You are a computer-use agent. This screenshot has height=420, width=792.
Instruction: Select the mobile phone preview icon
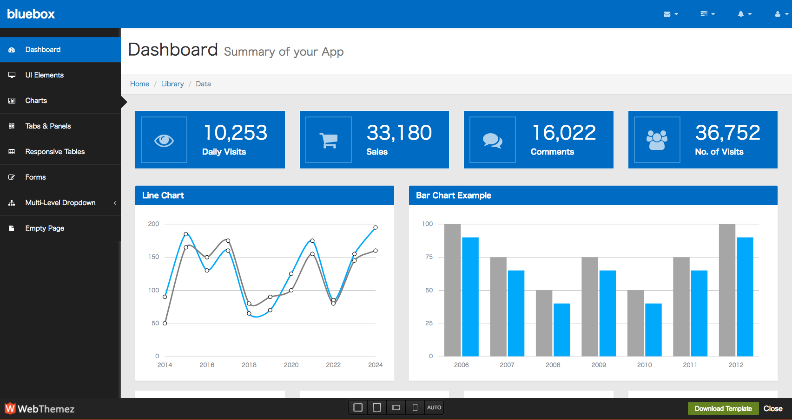[x=415, y=407]
